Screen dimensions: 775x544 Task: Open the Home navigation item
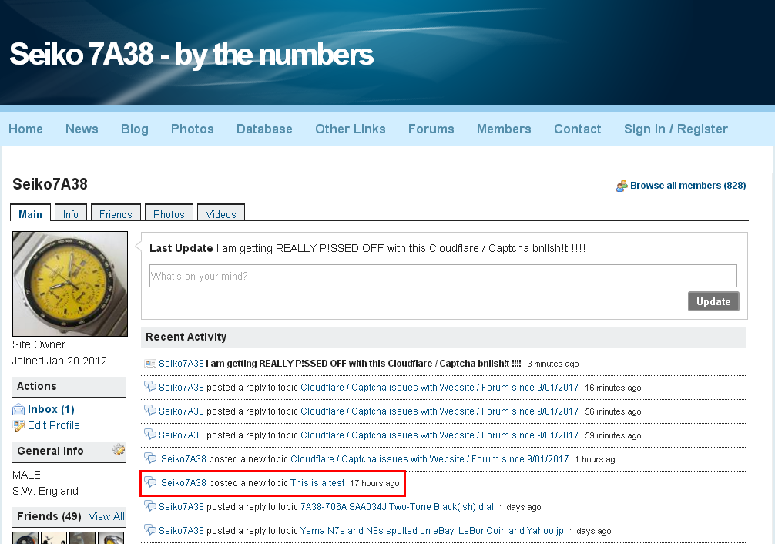click(25, 129)
